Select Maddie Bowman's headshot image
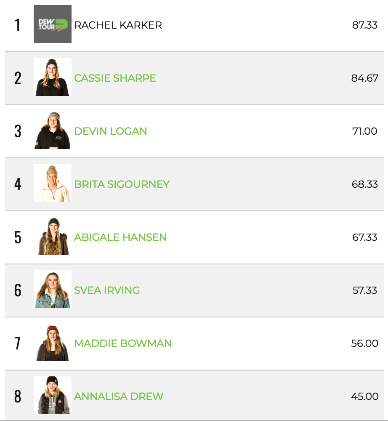Image resolution: width=388 pixels, height=421 pixels. (x=53, y=343)
